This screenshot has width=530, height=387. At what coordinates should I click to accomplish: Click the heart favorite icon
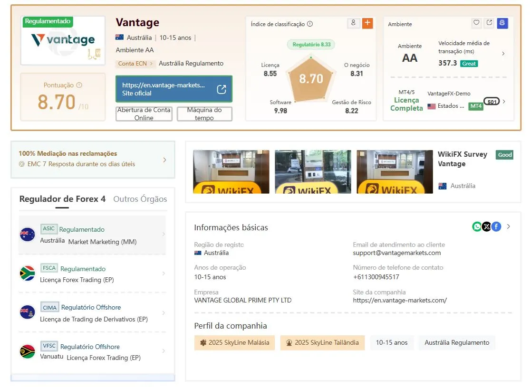pos(476,23)
